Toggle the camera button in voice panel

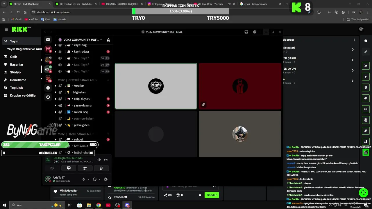coord(52,168)
